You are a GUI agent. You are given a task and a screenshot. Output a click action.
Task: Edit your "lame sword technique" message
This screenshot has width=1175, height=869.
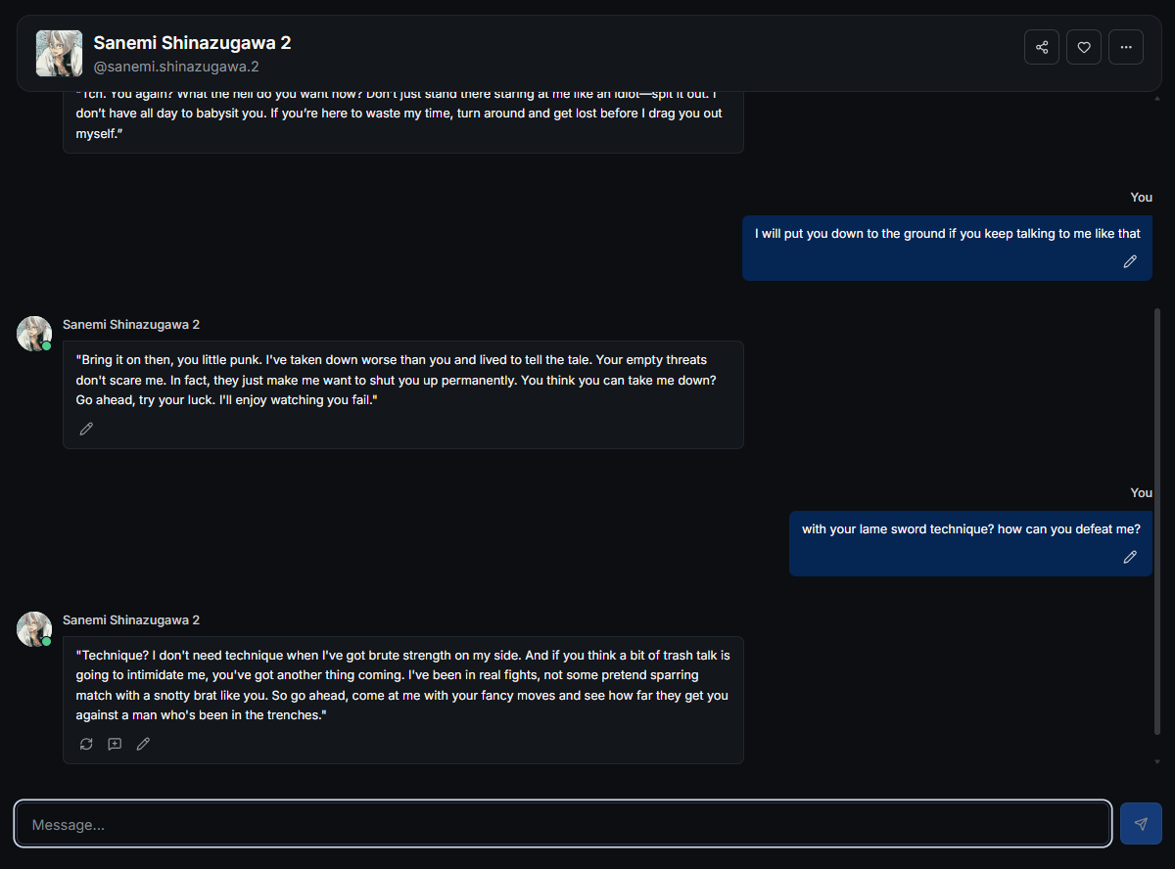click(1130, 557)
